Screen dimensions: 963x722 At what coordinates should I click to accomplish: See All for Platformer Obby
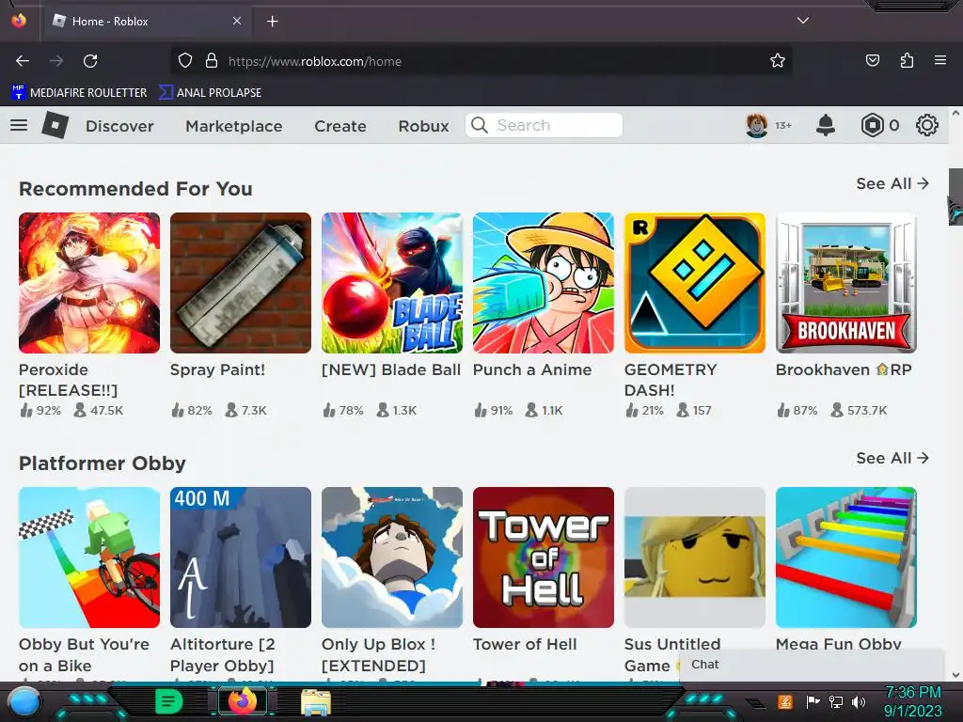click(892, 458)
